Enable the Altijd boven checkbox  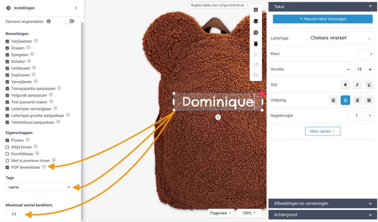coord(7,147)
